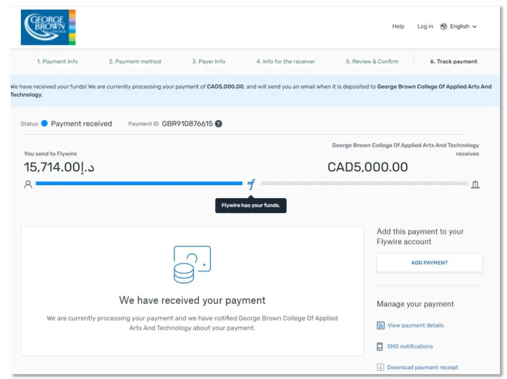Switch to 6. Track payment tab
Image resolution: width=507 pixels, height=379 pixels.
click(453, 62)
